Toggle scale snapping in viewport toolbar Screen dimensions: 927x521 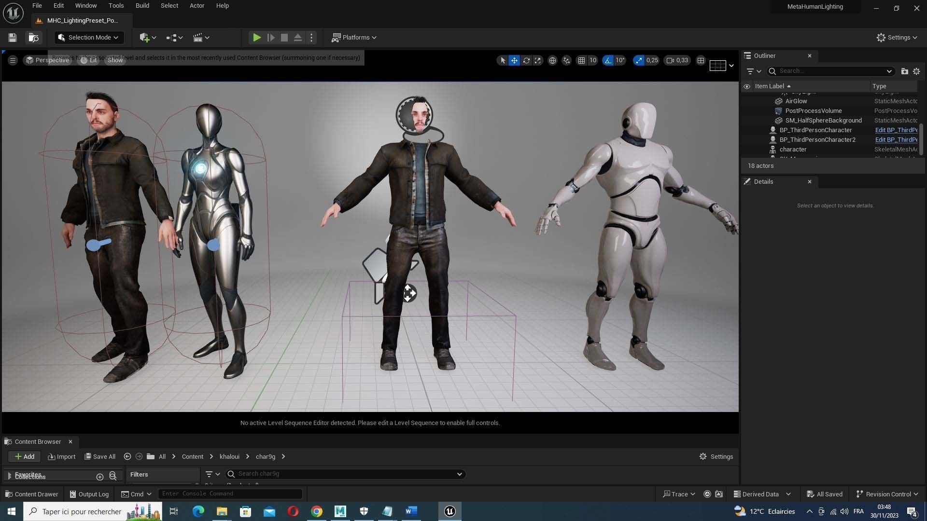point(639,60)
